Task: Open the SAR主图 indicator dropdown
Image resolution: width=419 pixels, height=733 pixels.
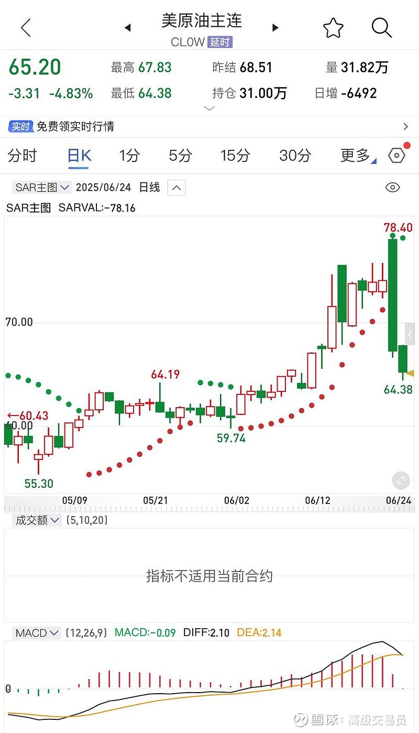Action: pyautogui.click(x=42, y=188)
